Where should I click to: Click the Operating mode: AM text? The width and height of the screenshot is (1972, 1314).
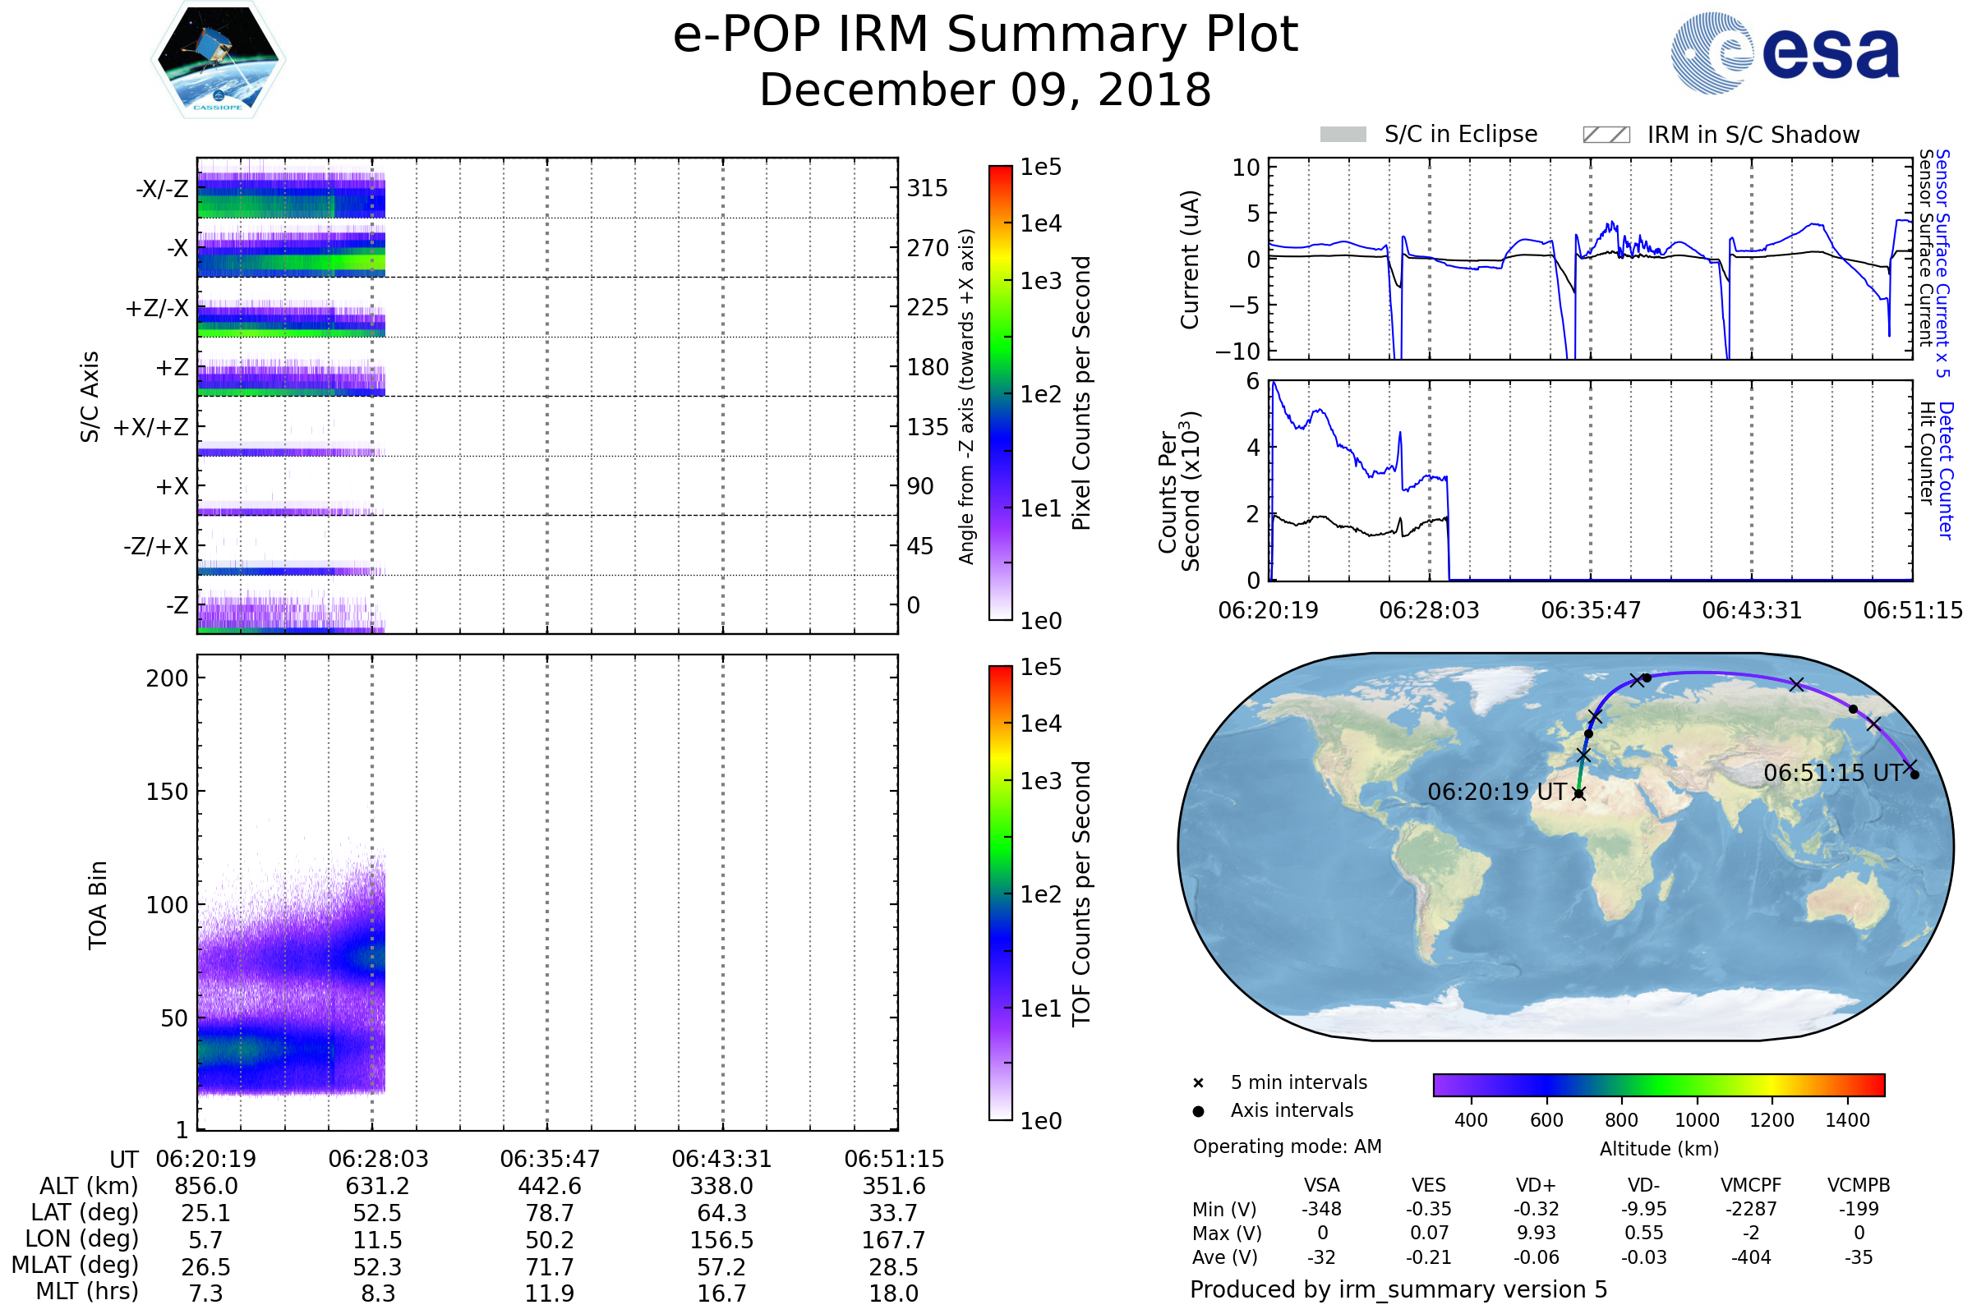click(x=1287, y=1146)
